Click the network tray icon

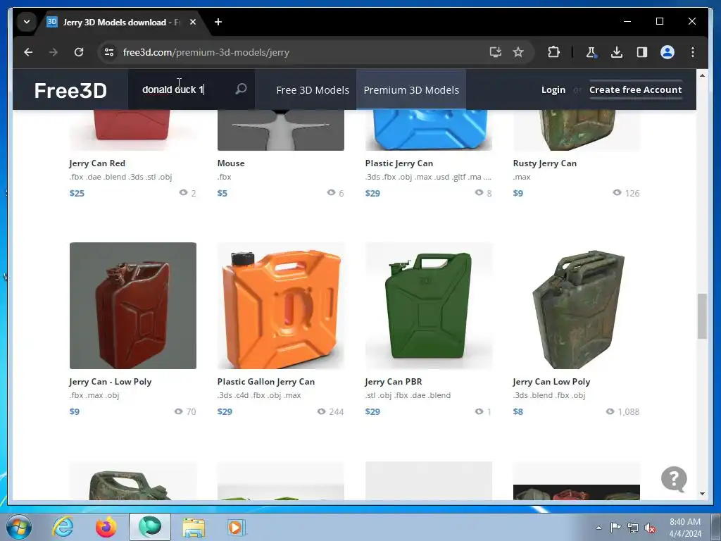coord(633,528)
